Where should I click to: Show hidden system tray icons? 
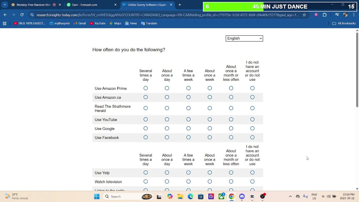coord(290,197)
